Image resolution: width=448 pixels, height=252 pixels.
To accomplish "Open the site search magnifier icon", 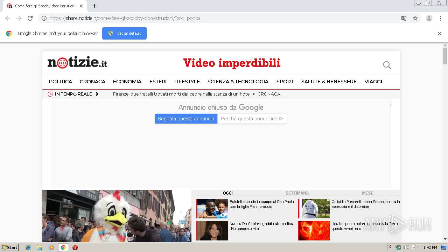I will tap(387, 65).
